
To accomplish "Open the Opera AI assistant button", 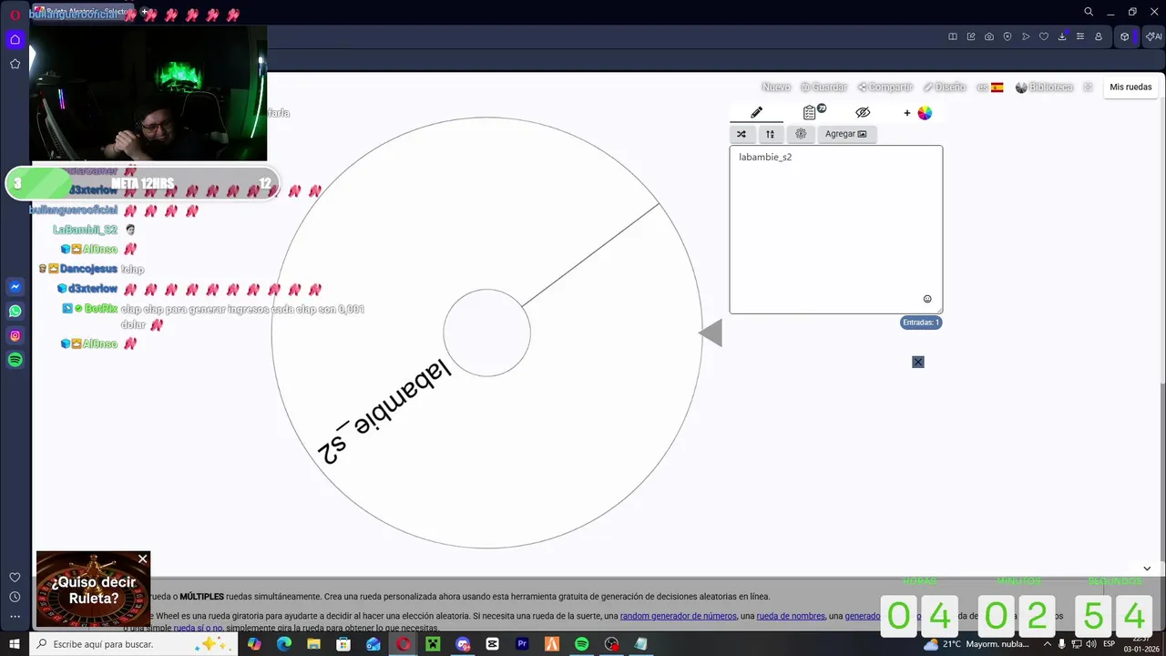I will [1154, 37].
